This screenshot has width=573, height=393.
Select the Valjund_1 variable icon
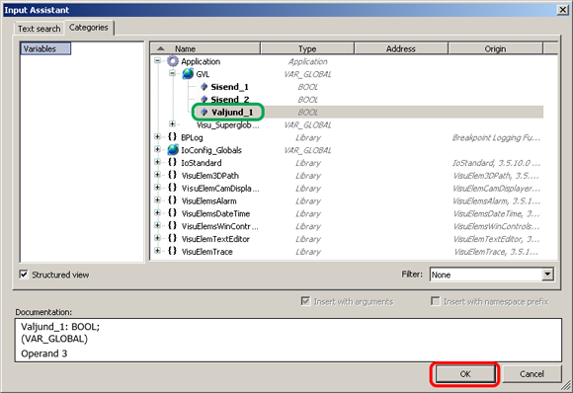205,113
